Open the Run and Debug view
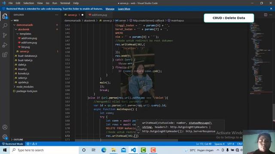 (x=5, y=45)
